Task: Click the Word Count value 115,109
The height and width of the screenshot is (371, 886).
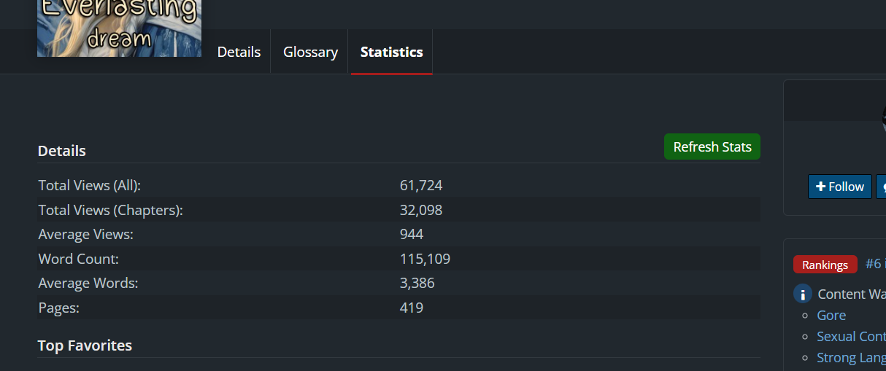Action: (x=425, y=259)
